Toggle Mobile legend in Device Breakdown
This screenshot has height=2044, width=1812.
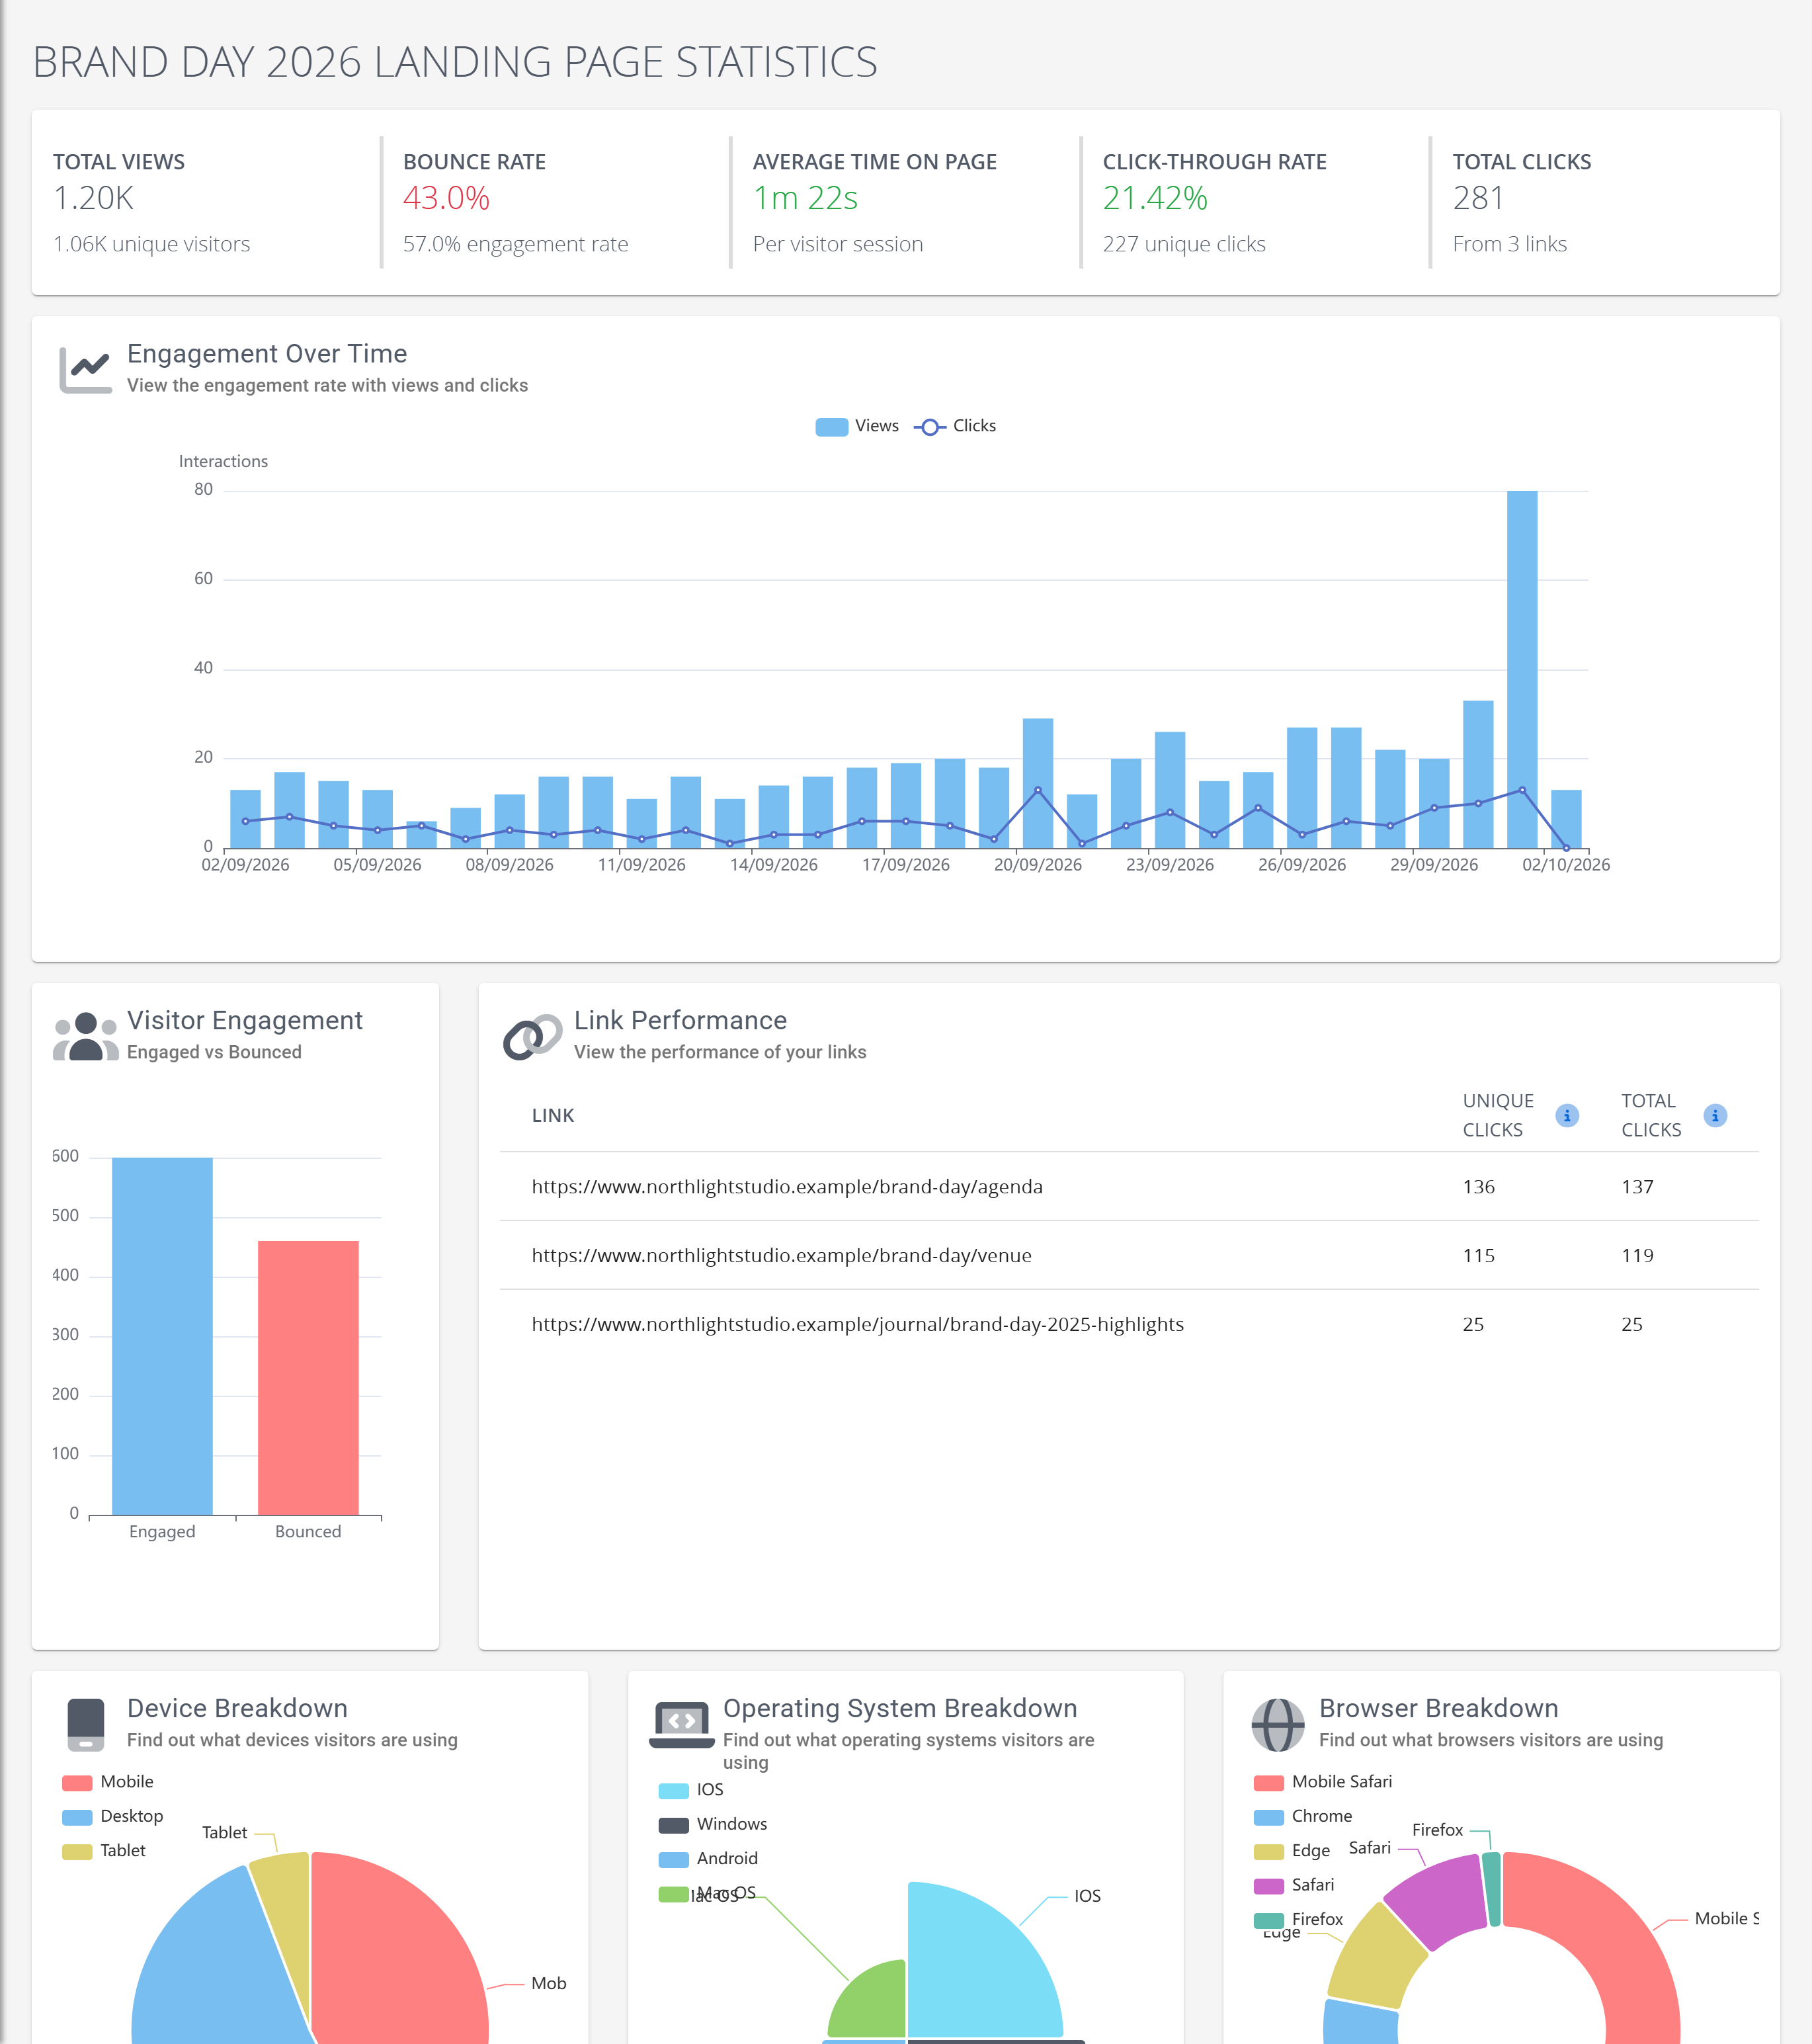(108, 1782)
